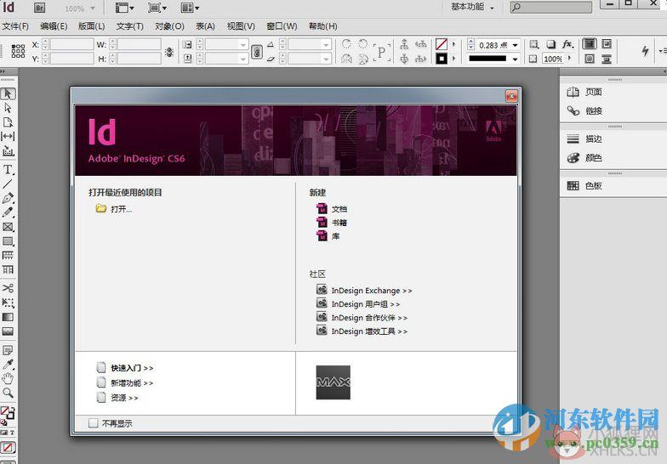Open the 对象(O) menu
Image resolution: width=667 pixels, height=464 pixels.
pos(169,26)
